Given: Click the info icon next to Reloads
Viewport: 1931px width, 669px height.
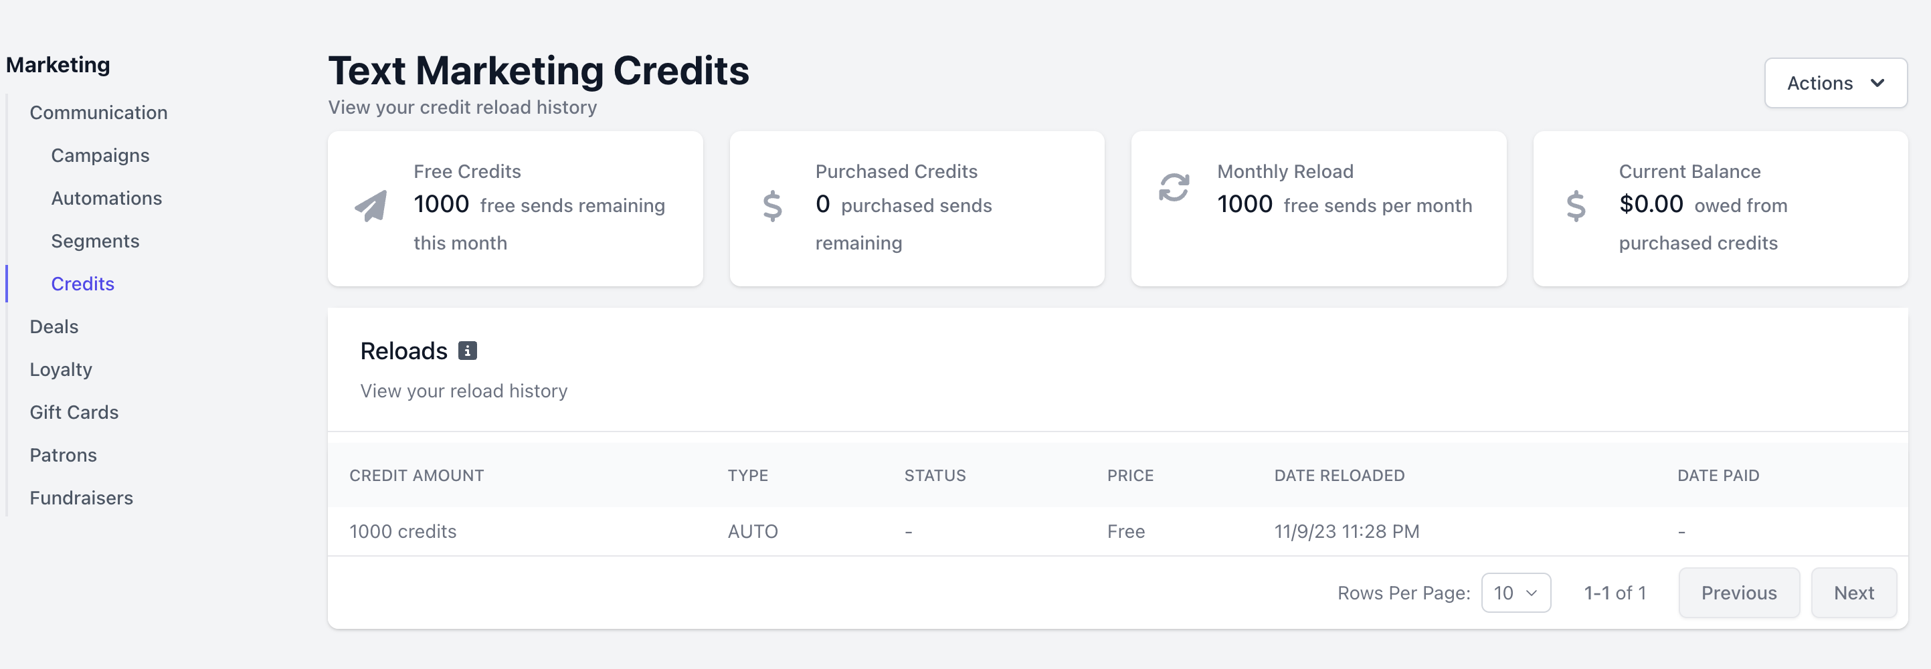Looking at the screenshot, I should point(468,351).
